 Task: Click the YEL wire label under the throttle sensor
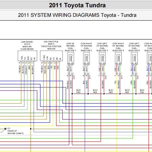(51, 67)
